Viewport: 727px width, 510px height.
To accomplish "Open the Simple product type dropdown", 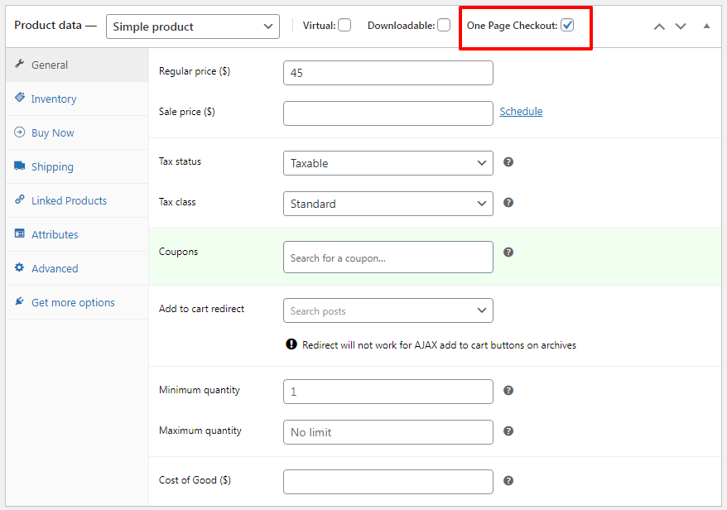I will tap(192, 26).
